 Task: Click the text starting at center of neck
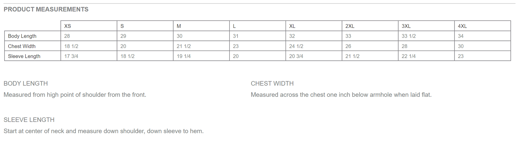coord(104,131)
